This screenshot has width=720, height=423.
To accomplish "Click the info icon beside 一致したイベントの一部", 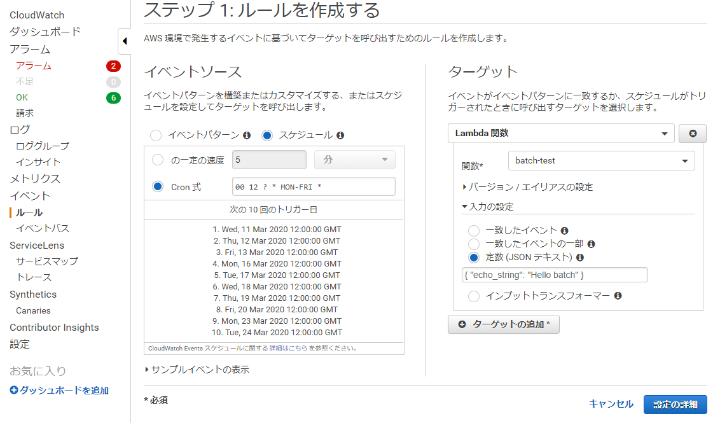I will point(592,244).
